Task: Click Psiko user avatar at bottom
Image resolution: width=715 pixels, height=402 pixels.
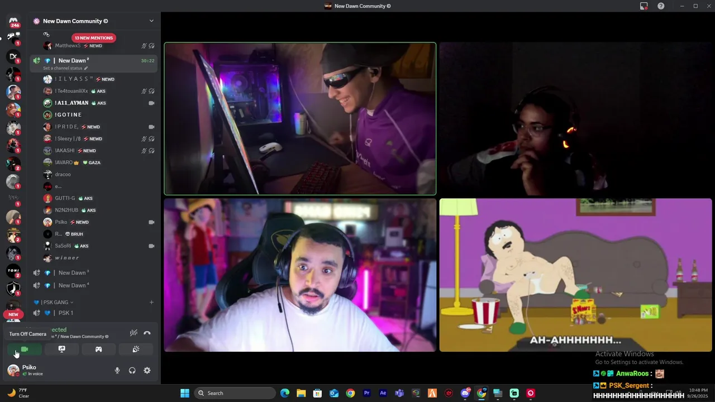Action: [x=13, y=370]
